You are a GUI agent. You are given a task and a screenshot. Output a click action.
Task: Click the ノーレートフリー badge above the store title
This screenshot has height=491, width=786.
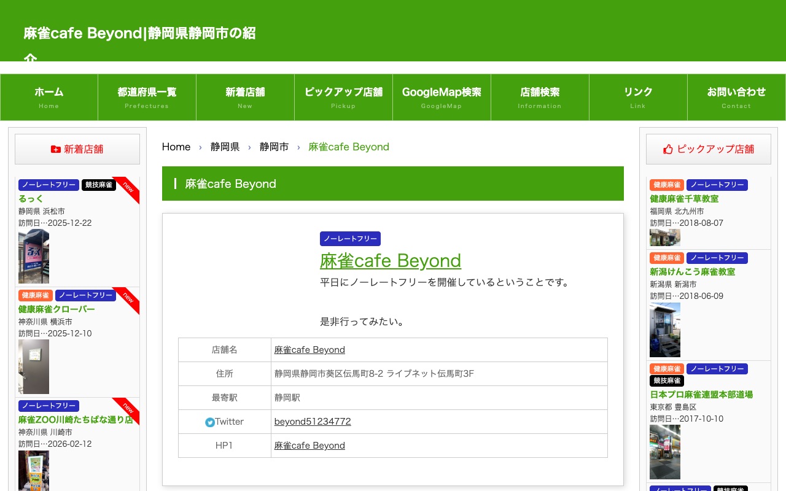click(350, 239)
